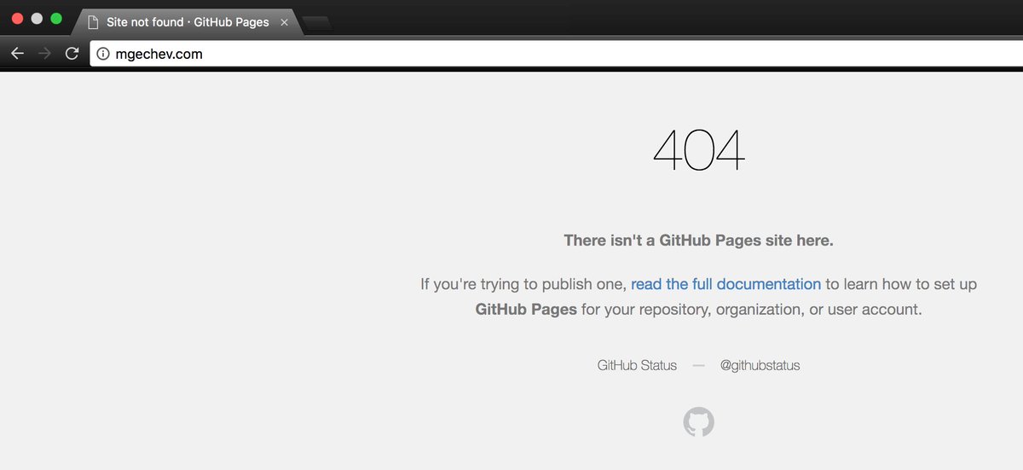1023x470 pixels.
Task: Click the green maximize window button
Action: (x=56, y=19)
